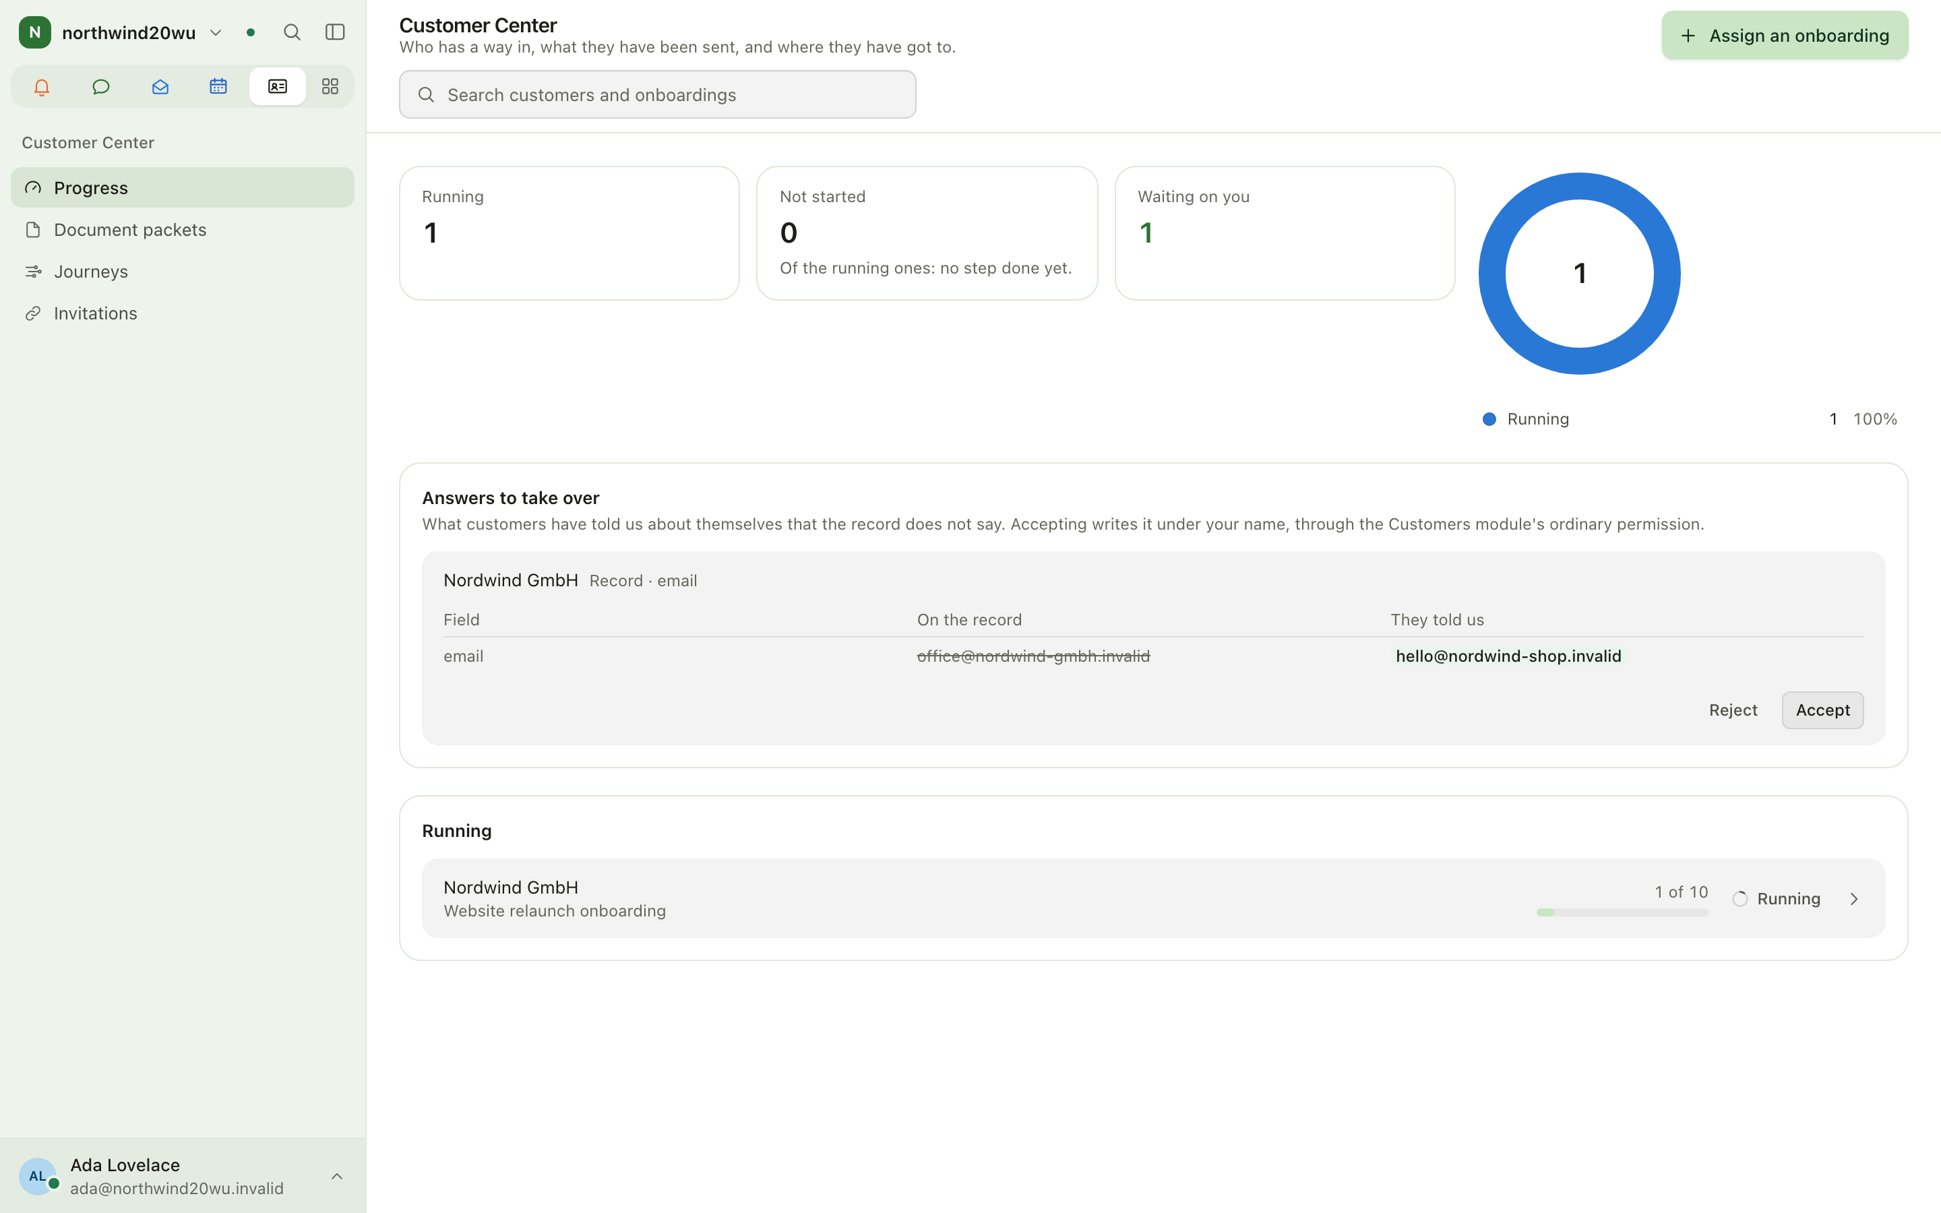This screenshot has width=1941, height=1213.
Task: Reject the Nordwind GmbH email answer
Action: [1733, 710]
